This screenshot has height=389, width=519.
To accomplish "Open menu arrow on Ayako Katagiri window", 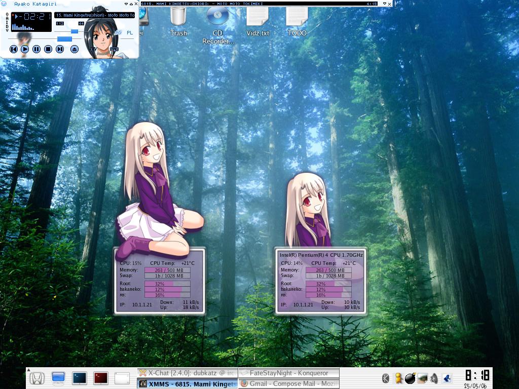I will [x=126, y=4].
